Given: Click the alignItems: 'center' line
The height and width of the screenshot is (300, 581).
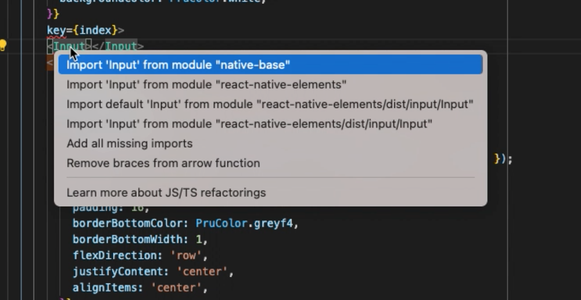Looking at the screenshot, I should coord(140,287).
